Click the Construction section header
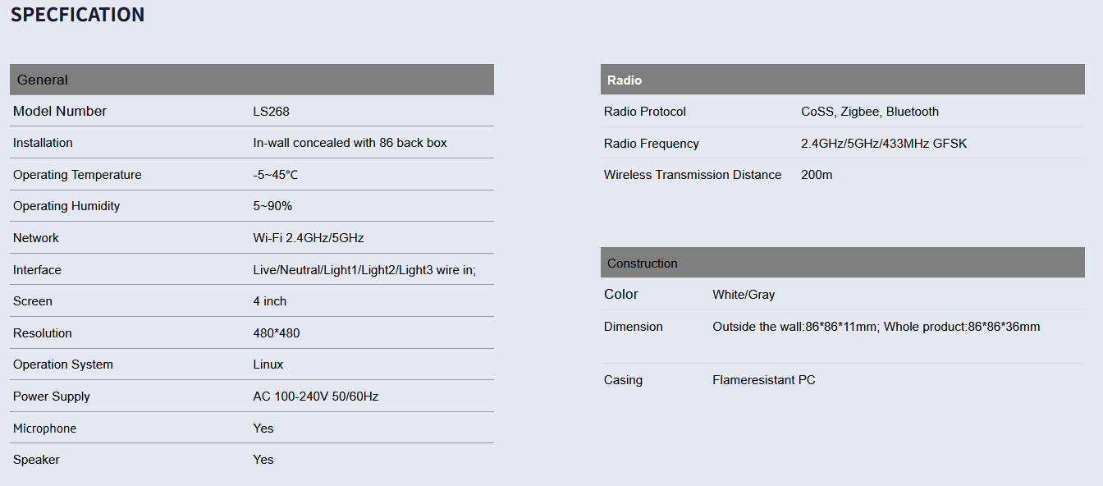 643,264
